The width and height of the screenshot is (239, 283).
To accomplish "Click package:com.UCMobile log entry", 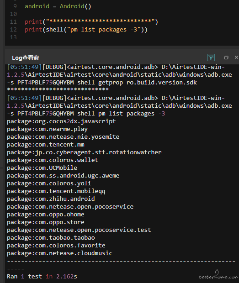I will point(42,168).
